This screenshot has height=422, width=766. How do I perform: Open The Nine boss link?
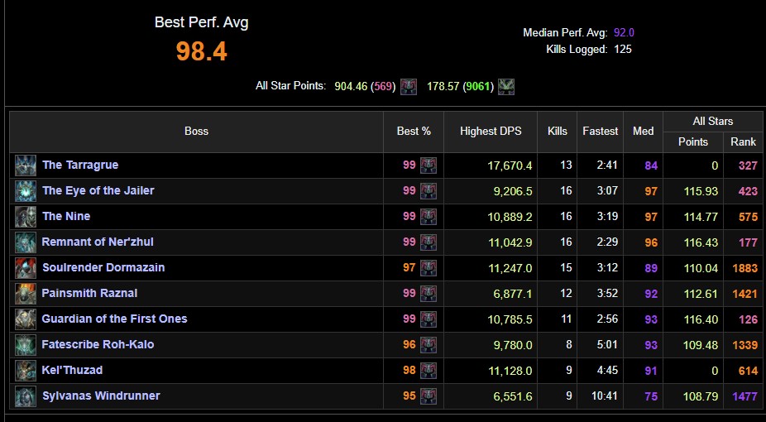(x=66, y=216)
